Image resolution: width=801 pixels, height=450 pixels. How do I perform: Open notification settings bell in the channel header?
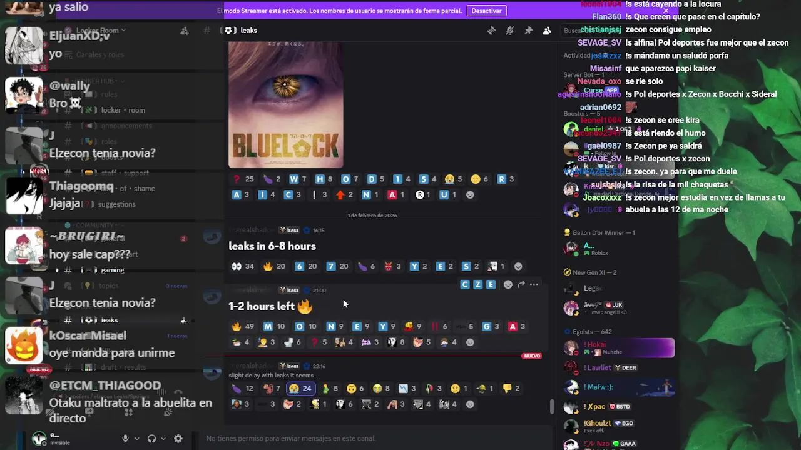click(510, 31)
